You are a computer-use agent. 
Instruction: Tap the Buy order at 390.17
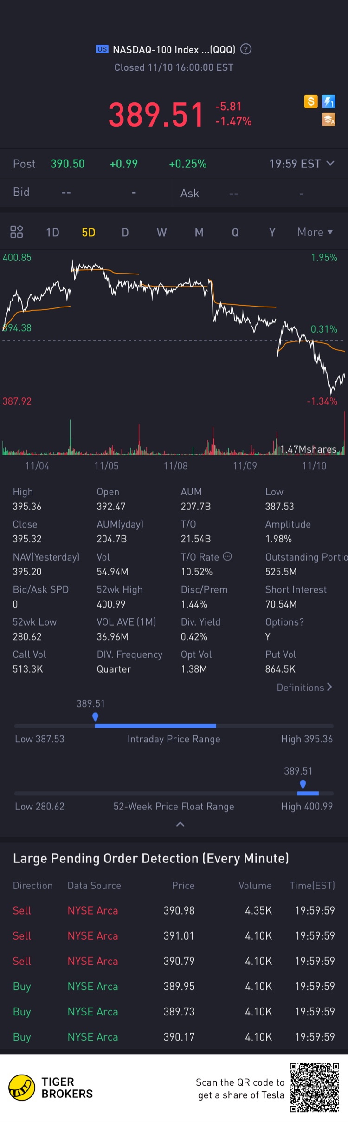coord(174,1037)
